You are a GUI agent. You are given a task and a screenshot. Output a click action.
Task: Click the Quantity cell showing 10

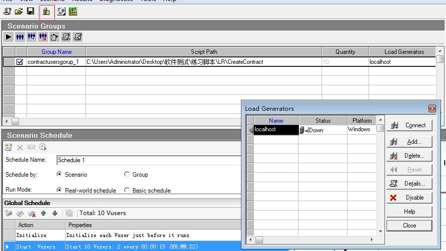point(345,62)
